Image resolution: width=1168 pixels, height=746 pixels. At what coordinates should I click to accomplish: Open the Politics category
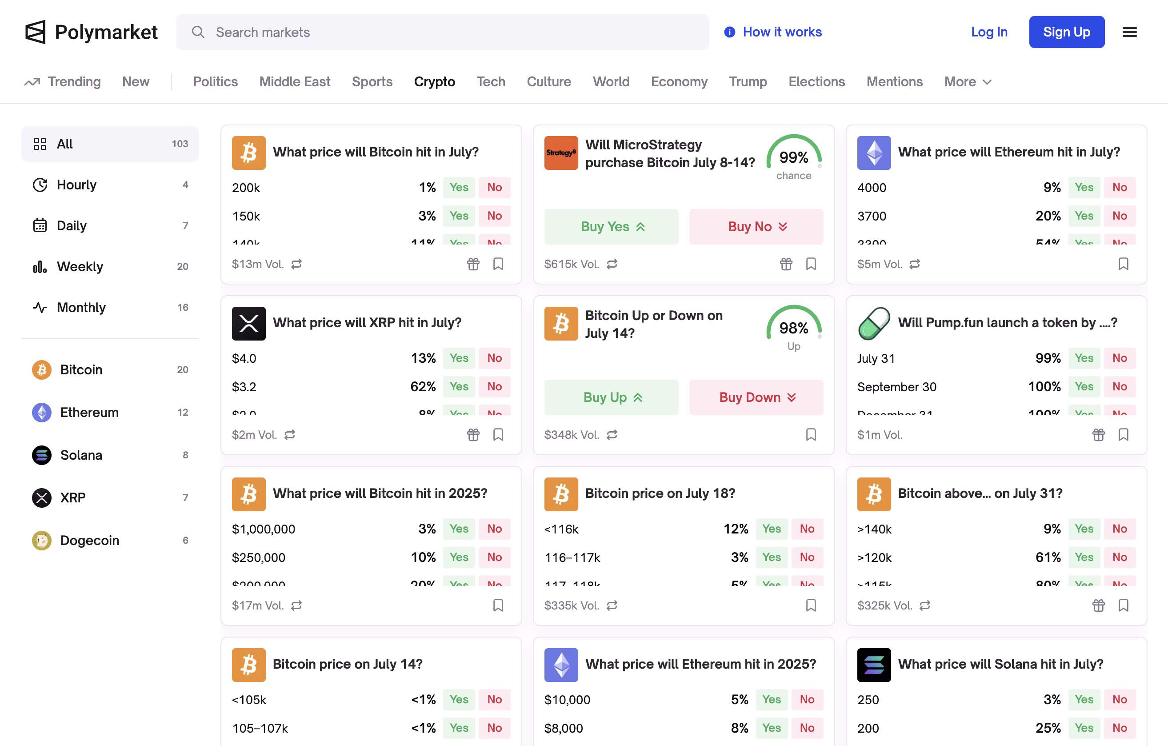pyautogui.click(x=216, y=81)
